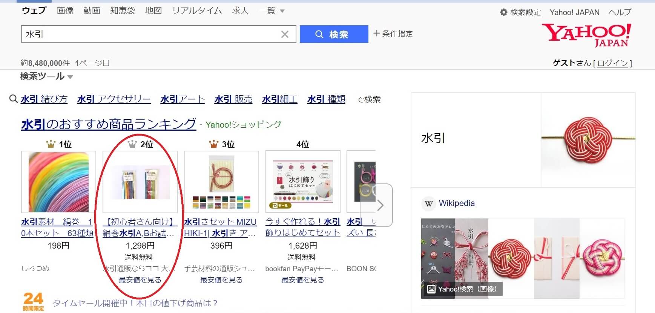Click the shop name 手芸材料の通販シュ…
This screenshot has width=655, height=313.
pos(219,269)
